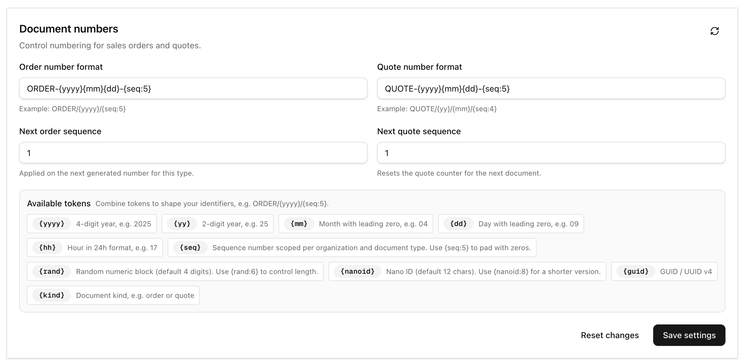Viewport: 744px width, 362px height.
Task: Click the Available tokens label
Action: click(59, 204)
